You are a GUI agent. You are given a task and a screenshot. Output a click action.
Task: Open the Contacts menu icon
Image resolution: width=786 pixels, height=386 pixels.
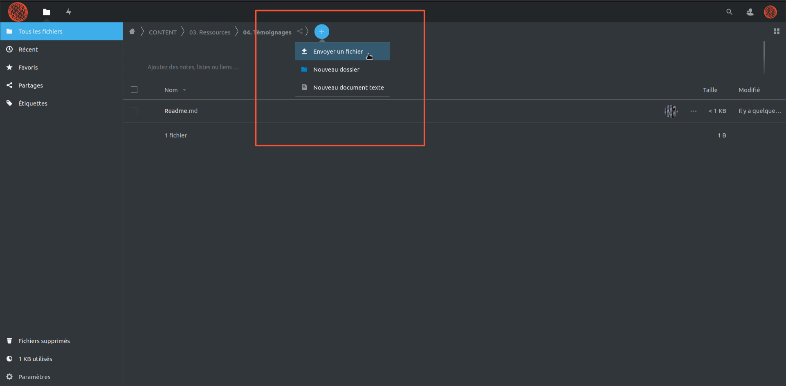coord(750,12)
